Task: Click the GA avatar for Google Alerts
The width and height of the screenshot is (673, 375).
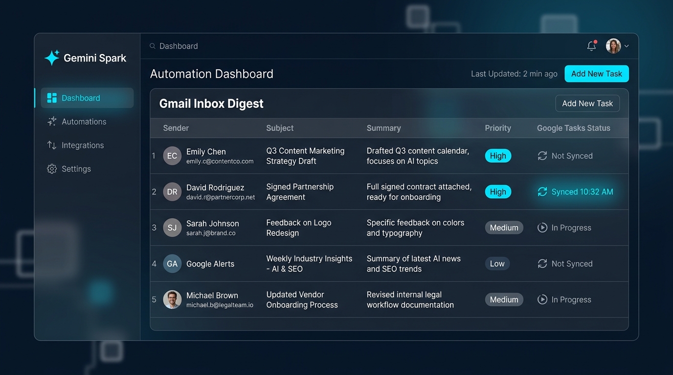Action: pos(172,264)
